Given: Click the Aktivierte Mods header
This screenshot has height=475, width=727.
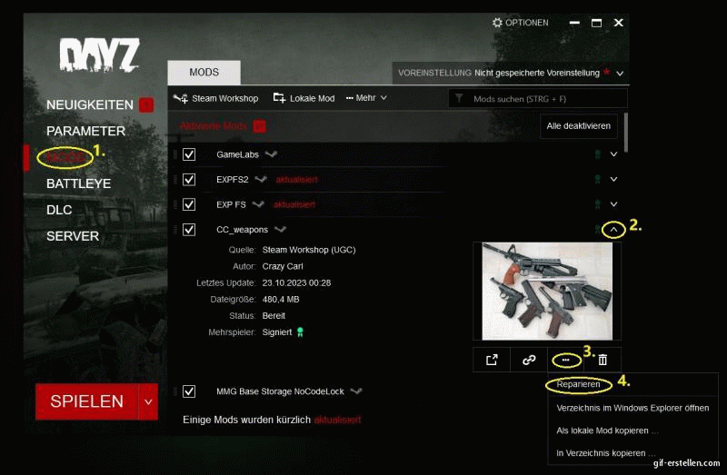Looking at the screenshot, I should 214,126.
